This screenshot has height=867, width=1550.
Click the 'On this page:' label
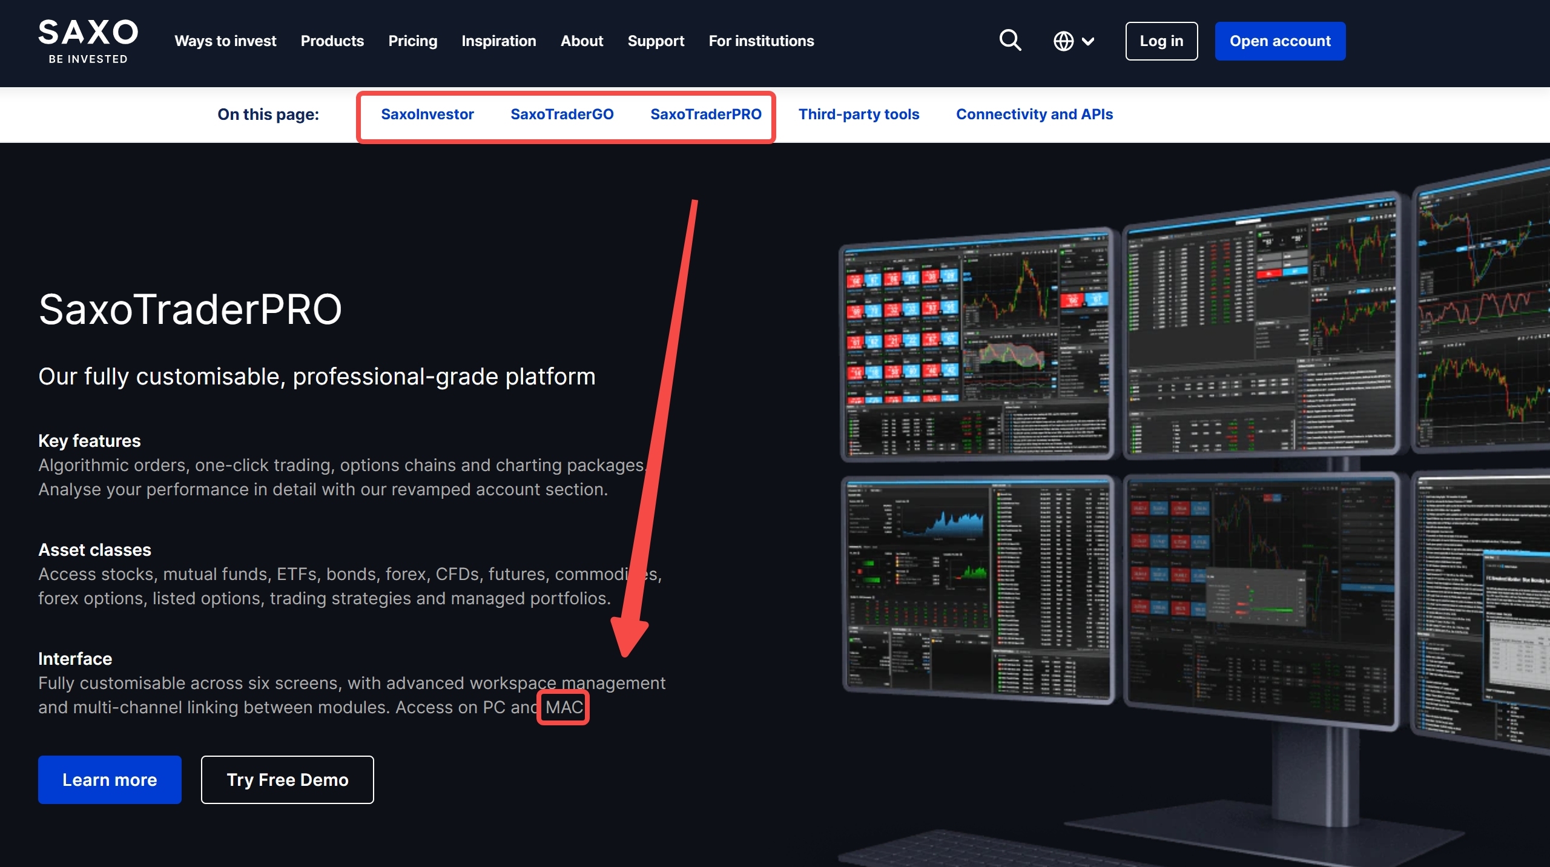268,114
